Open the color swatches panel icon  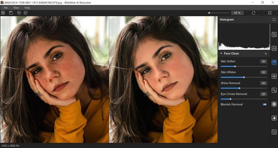274,118
